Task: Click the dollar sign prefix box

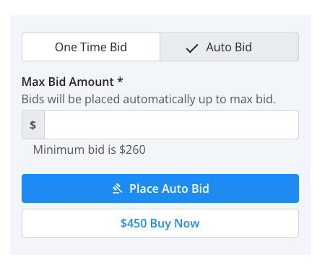Action: pos(33,125)
